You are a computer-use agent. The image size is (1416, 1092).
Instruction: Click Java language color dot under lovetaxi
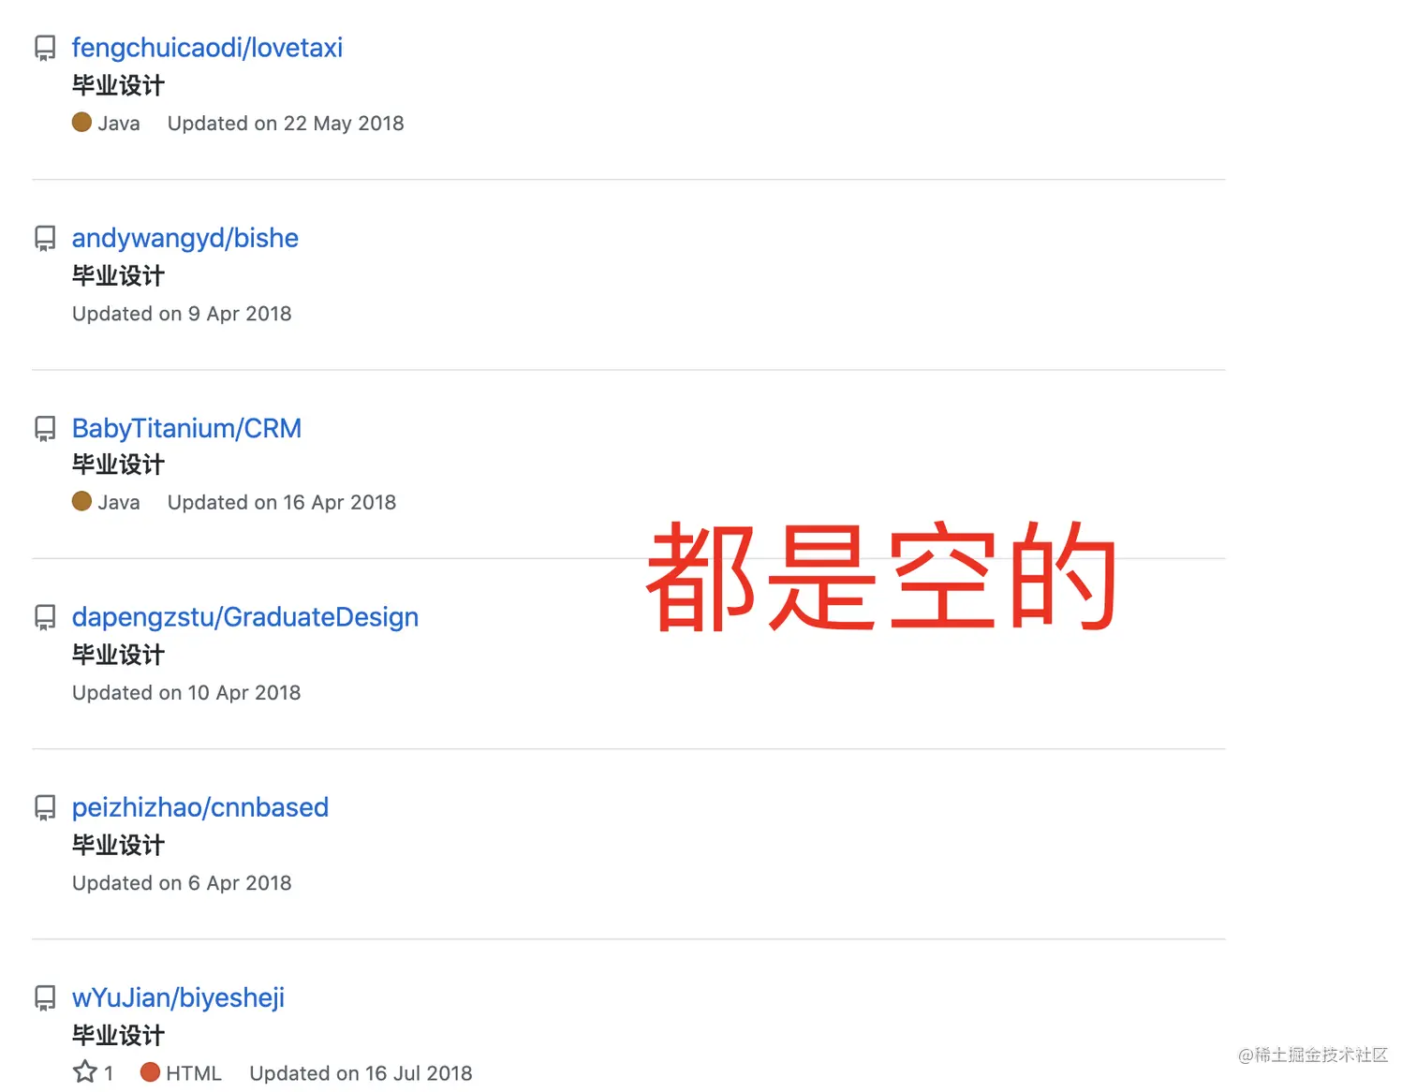click(x=82, y=122)
